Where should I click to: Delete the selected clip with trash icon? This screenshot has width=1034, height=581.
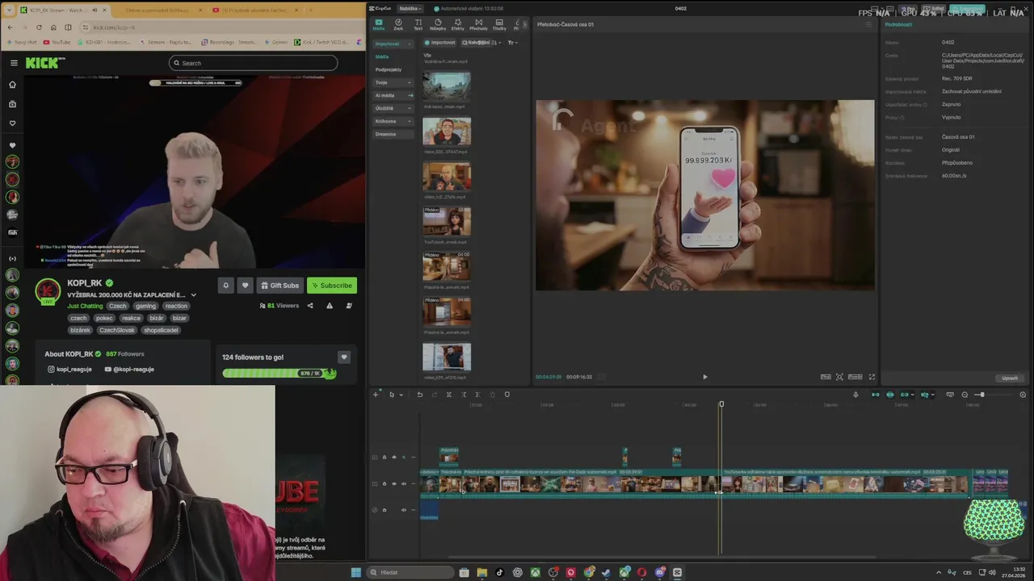(x=492, y=395)
